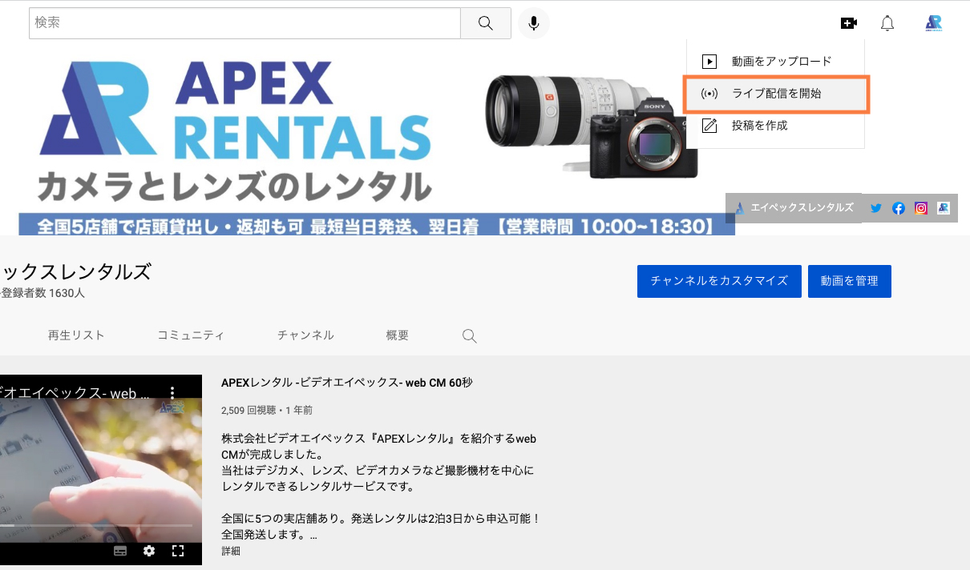970x570 pixels.
Task: Open the Facebook icon in the banner
Action: (898, 207)
